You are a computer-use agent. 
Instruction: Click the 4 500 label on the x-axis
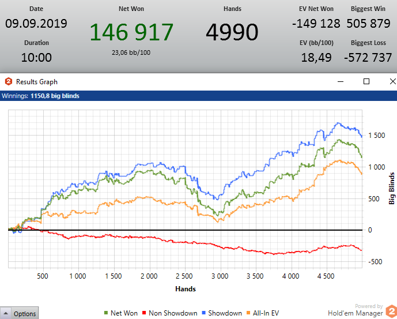tap(326, 276)
